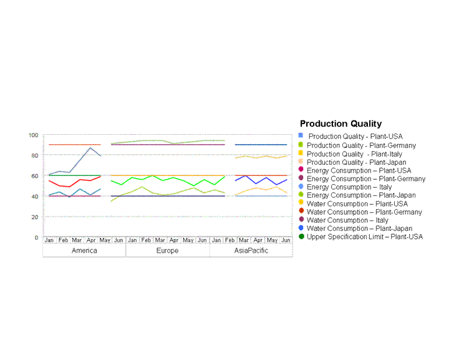This screenshot has width=449, height=337.
Task: Click Production Quality - Plant-Japan legend swatch
Action: tap(301, 162)
